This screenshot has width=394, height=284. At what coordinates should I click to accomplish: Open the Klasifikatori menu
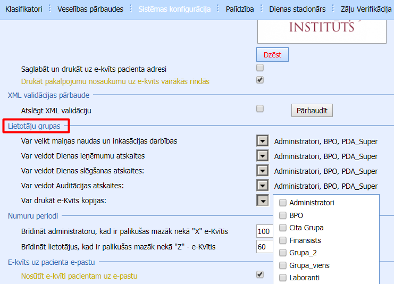23,9
